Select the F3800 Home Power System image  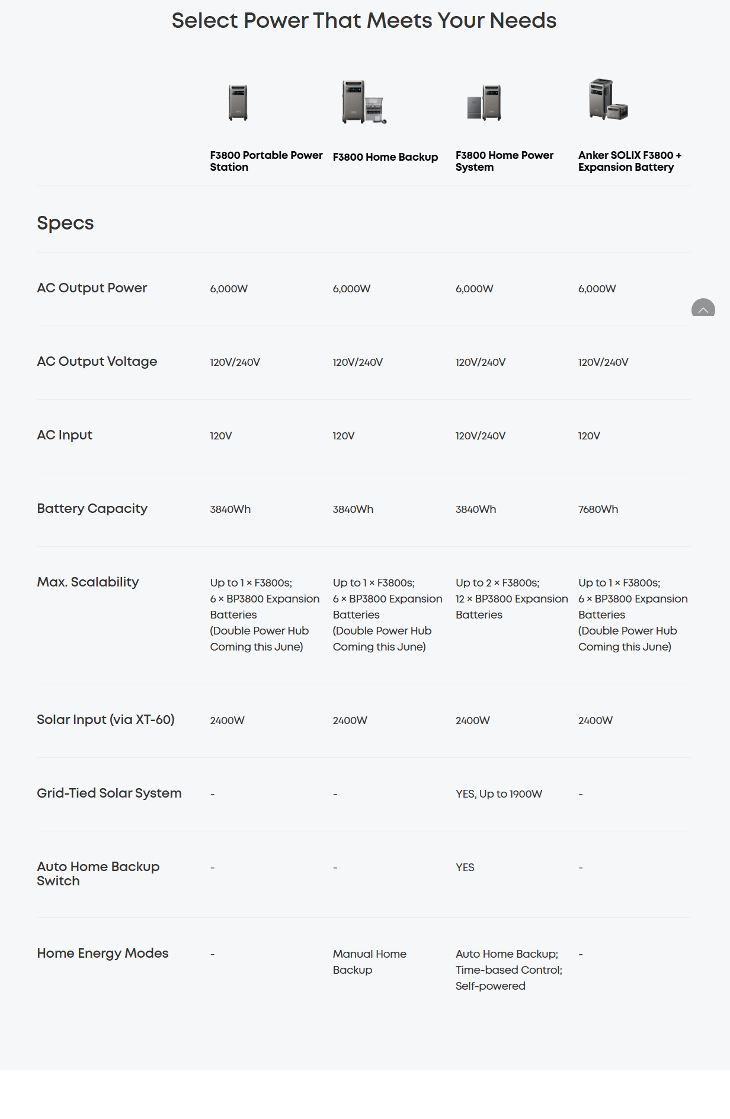tap(485, 102)
